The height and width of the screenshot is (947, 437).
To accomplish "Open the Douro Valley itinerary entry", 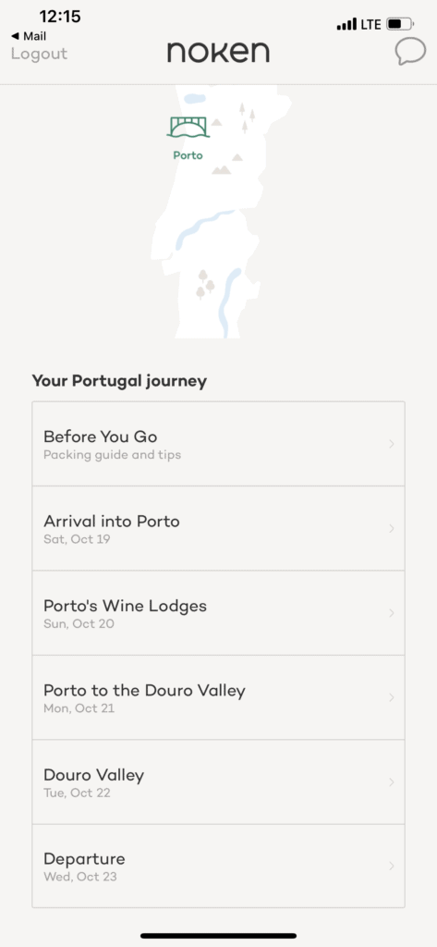I will (218, 782).
